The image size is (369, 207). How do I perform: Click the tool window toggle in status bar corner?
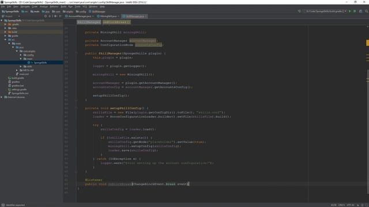click(x=3, y=205)
